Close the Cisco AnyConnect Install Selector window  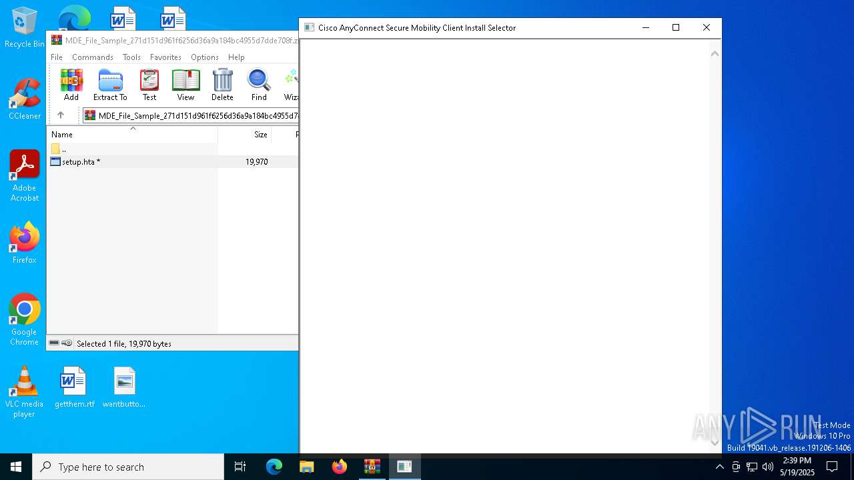click(707, 28)
